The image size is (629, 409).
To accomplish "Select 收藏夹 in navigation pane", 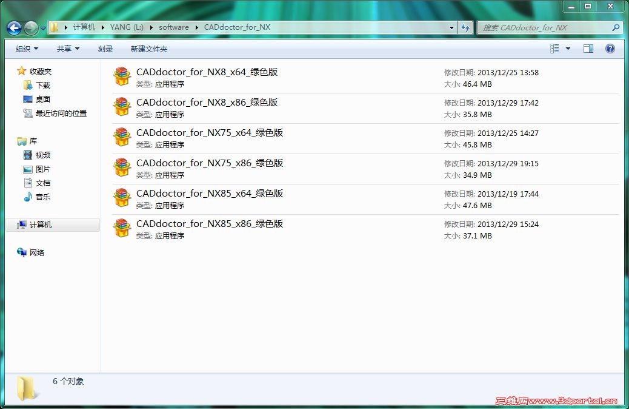I will (41, 71).
